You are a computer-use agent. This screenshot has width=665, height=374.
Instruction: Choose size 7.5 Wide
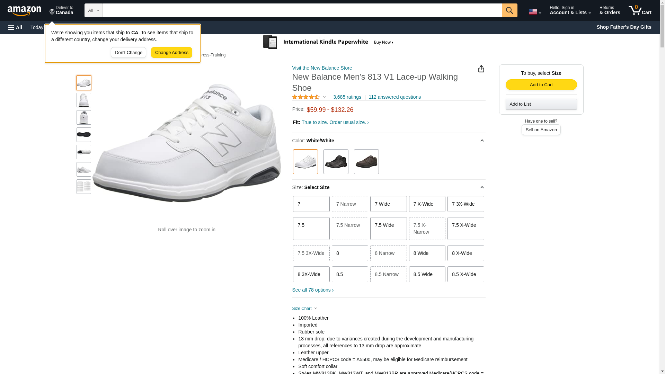[388, 229]
